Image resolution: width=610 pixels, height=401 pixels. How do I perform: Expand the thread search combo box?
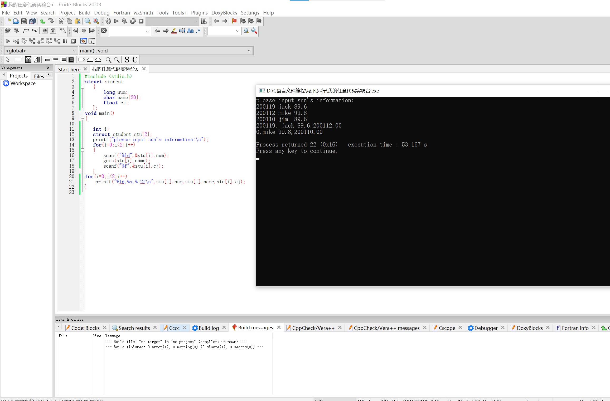238,31
